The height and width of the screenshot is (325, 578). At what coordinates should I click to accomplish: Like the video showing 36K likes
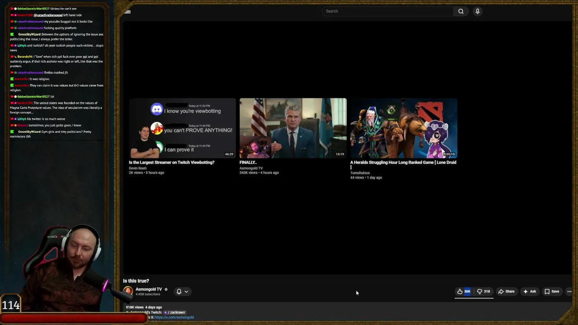(x=464, y=292)
